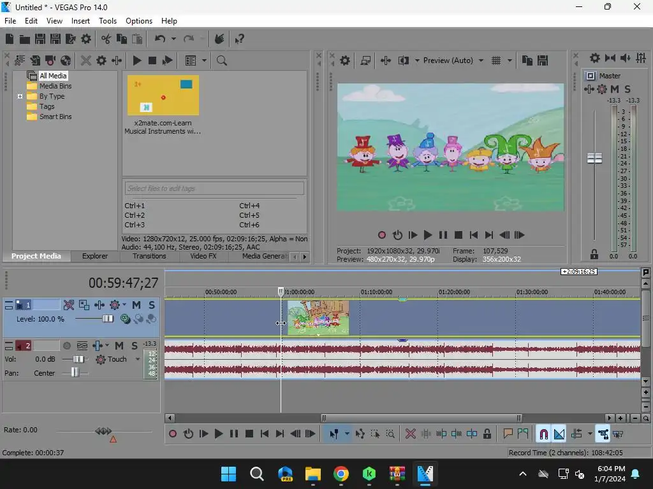Click the Lock event padlock icon
The width and height of the screenshot is (653, 489).
pos(487,434)
